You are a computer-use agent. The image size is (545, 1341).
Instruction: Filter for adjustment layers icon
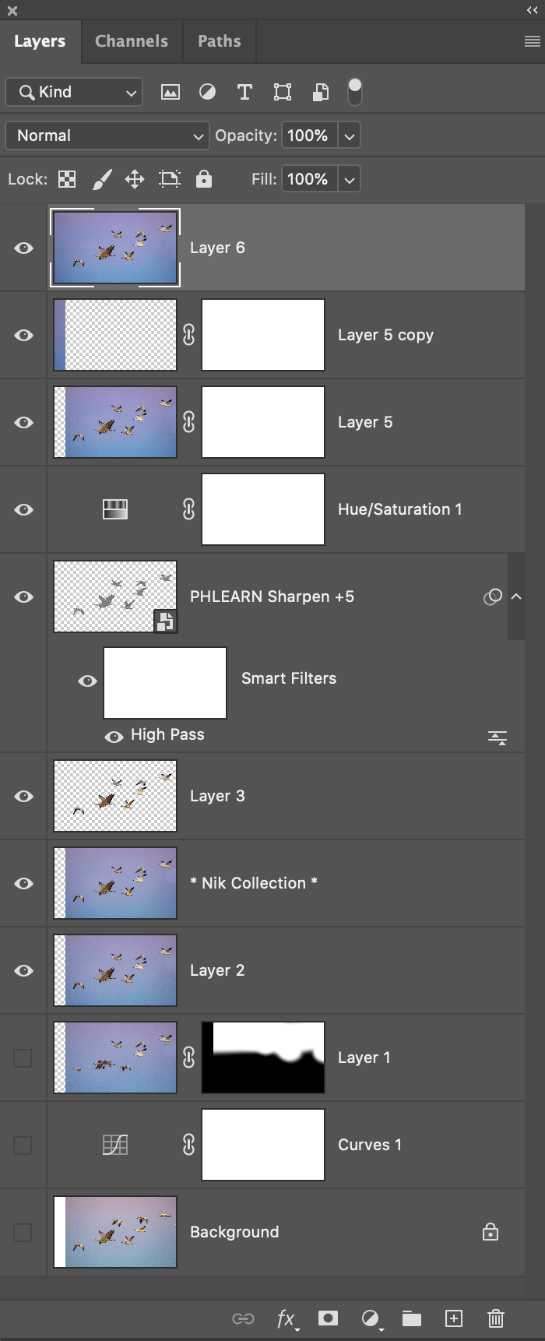(207, 92)
